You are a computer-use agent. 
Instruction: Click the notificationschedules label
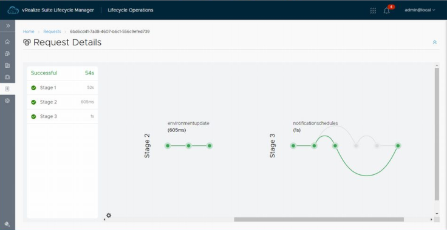(x=315, y=123)
